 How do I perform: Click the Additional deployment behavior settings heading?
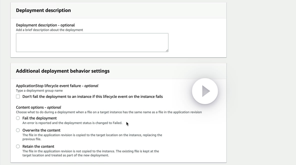[x=63, y=71]
